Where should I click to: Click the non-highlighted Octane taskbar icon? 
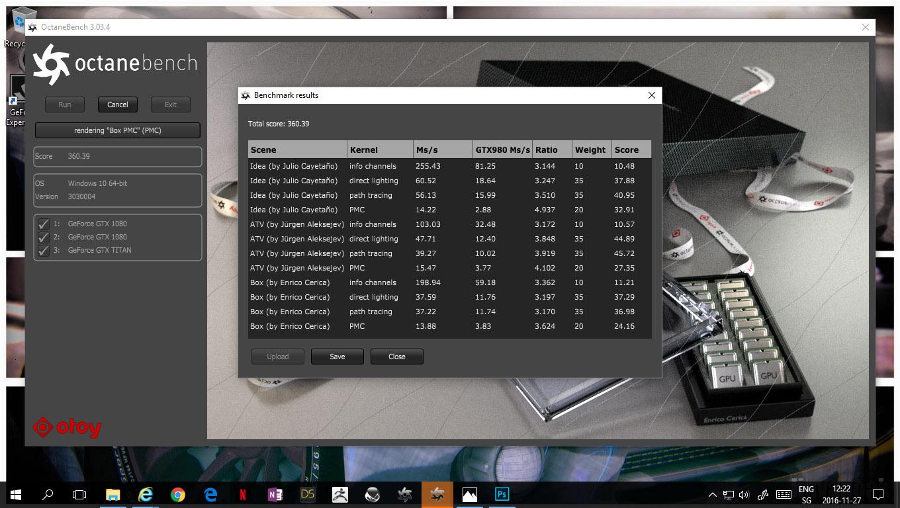(x=405, y=494)
